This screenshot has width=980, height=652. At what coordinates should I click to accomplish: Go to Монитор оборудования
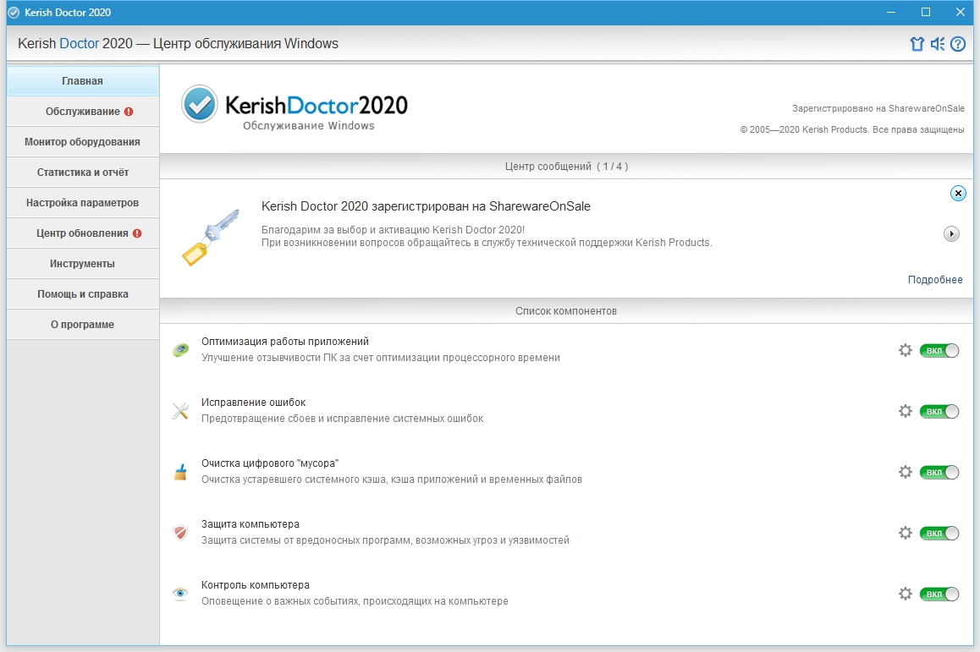pyautogui.click(x=82, y=142)
